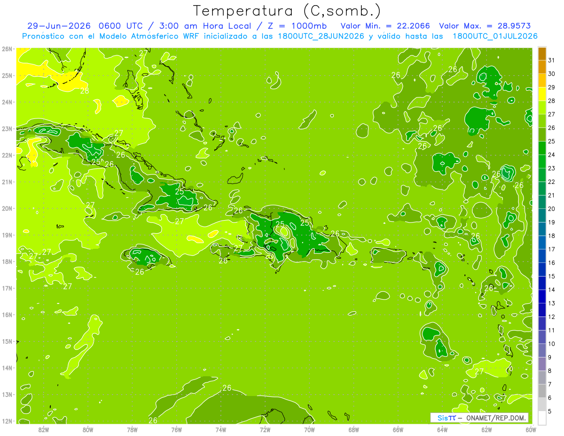Click the yellow swatch between 28 and 29

(542, 94)
